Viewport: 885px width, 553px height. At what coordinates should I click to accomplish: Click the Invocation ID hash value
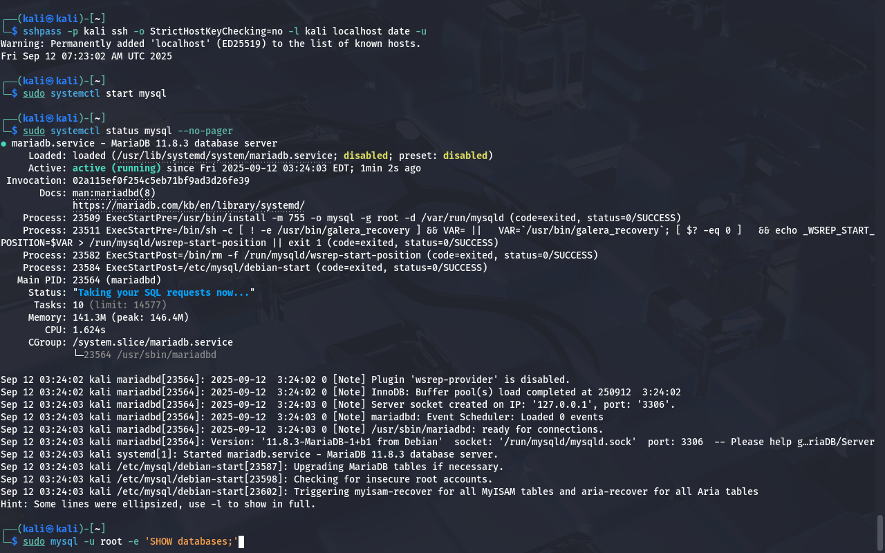[x=161, y=180]
